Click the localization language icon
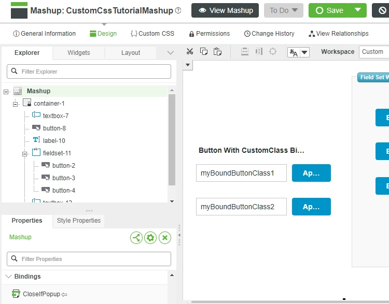Viewport: 389px width, 304px height. (x=294, y=52)
